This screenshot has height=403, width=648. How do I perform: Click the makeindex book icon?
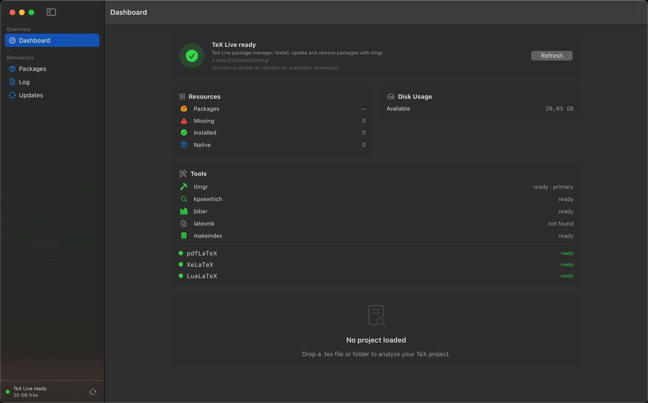pos(184,236)
